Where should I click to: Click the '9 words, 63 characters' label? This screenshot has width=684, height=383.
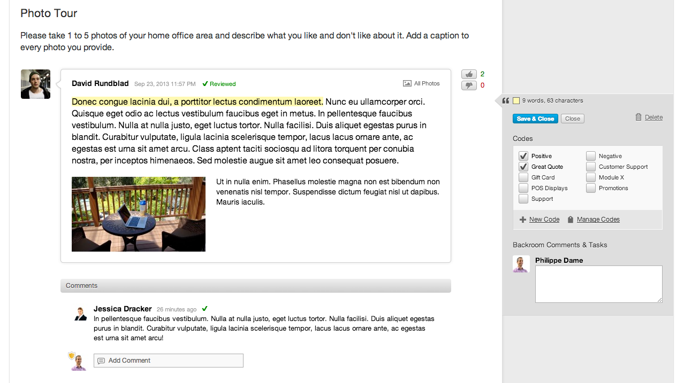[553, 100]
